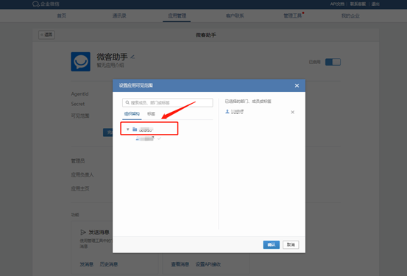Open the 通讯录 navigation menu
This screenshot has width=407, height=276.
point(119,16)
